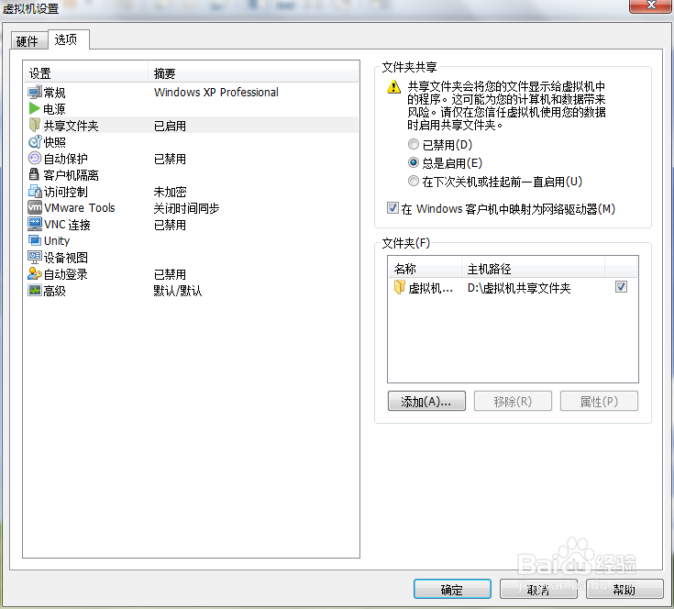Click the 取消 cancel button
This screenshot has width=674, height=609.
coord(538,589)
